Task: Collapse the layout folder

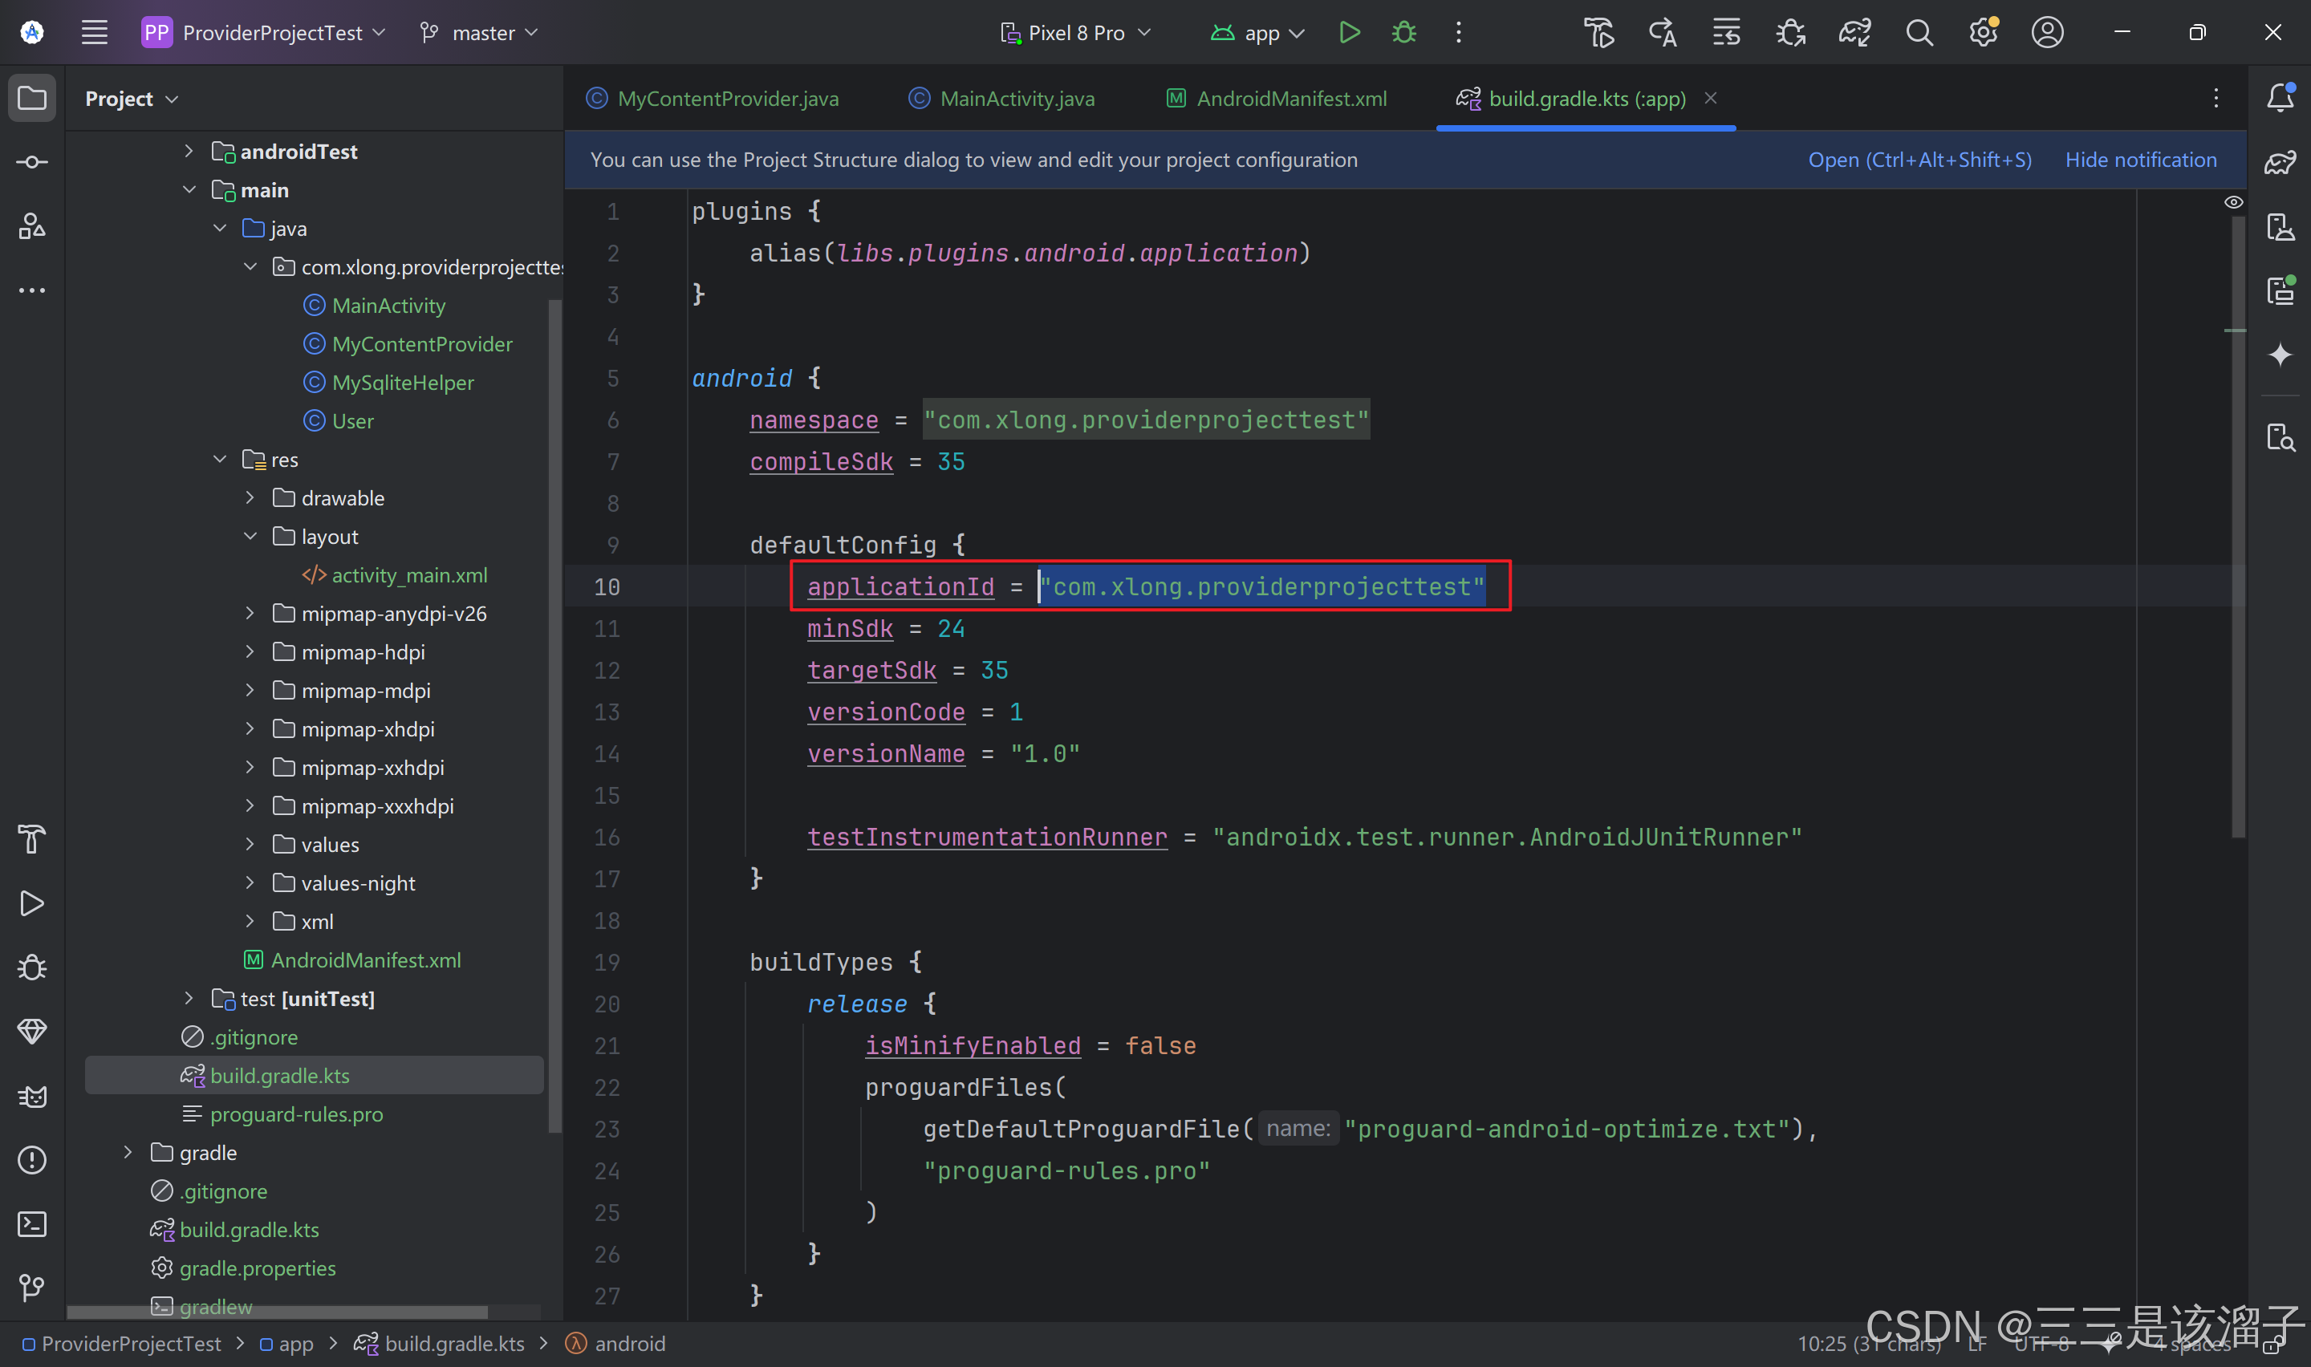Action: 250,536
